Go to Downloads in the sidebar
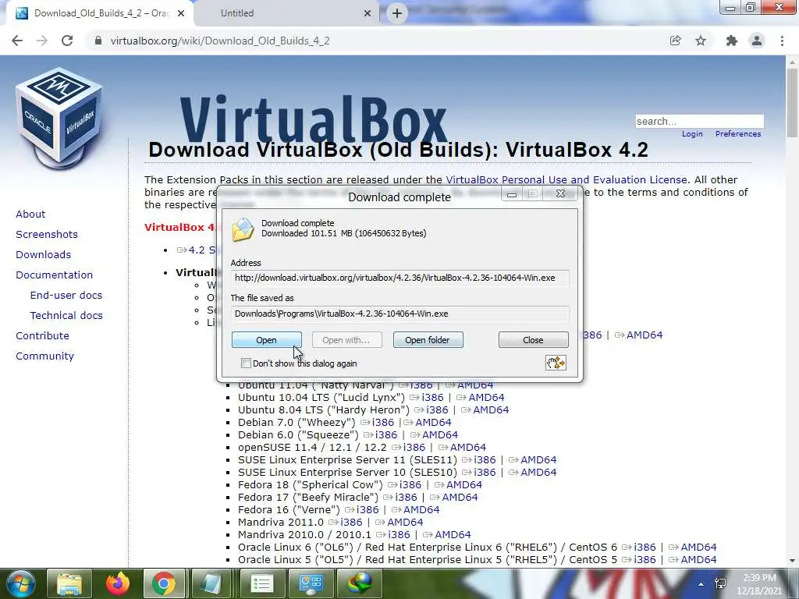This screenshot has width=799, height=599. click(x=44, y=255)
